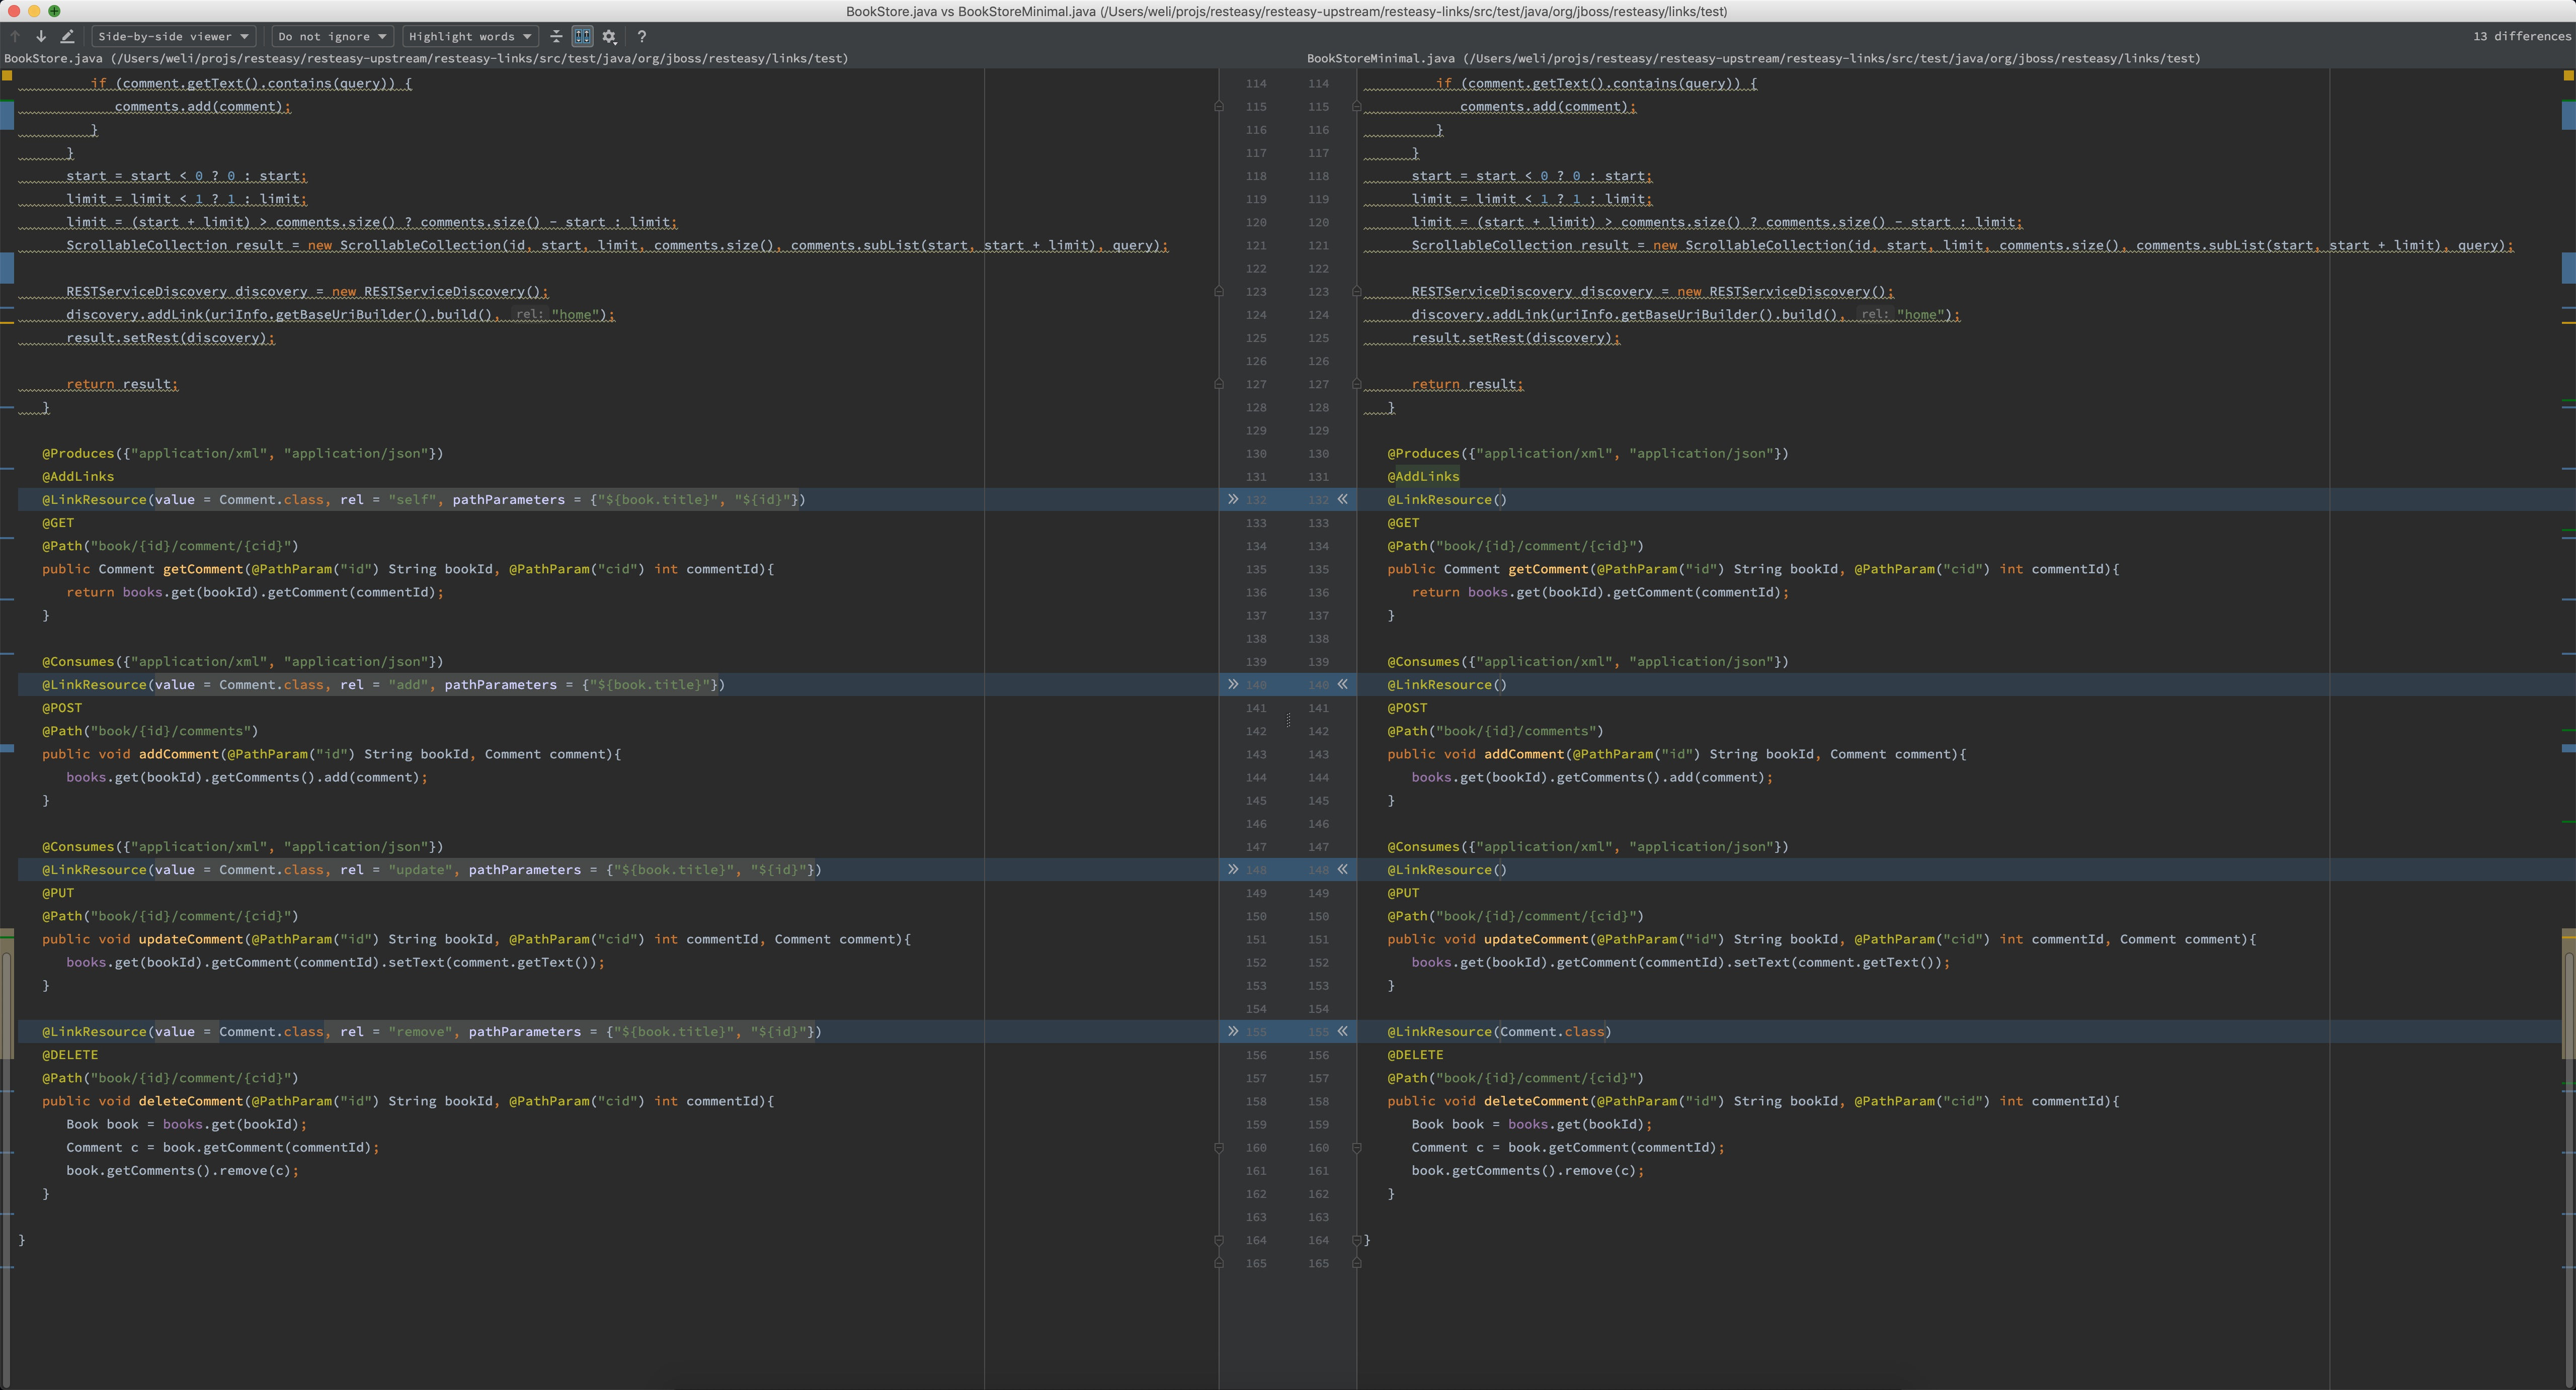Accept left change at line 132

(x=1233, y=499)
